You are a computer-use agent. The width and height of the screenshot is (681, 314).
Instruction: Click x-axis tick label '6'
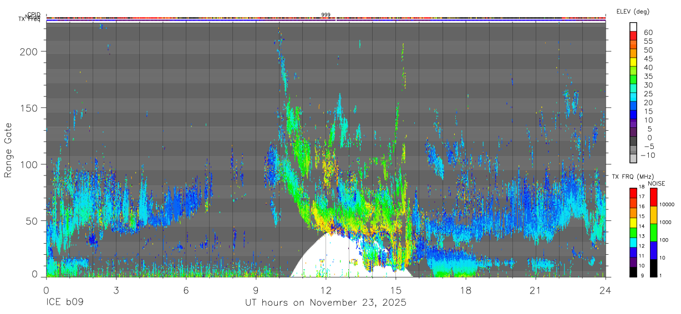(186, 290)
